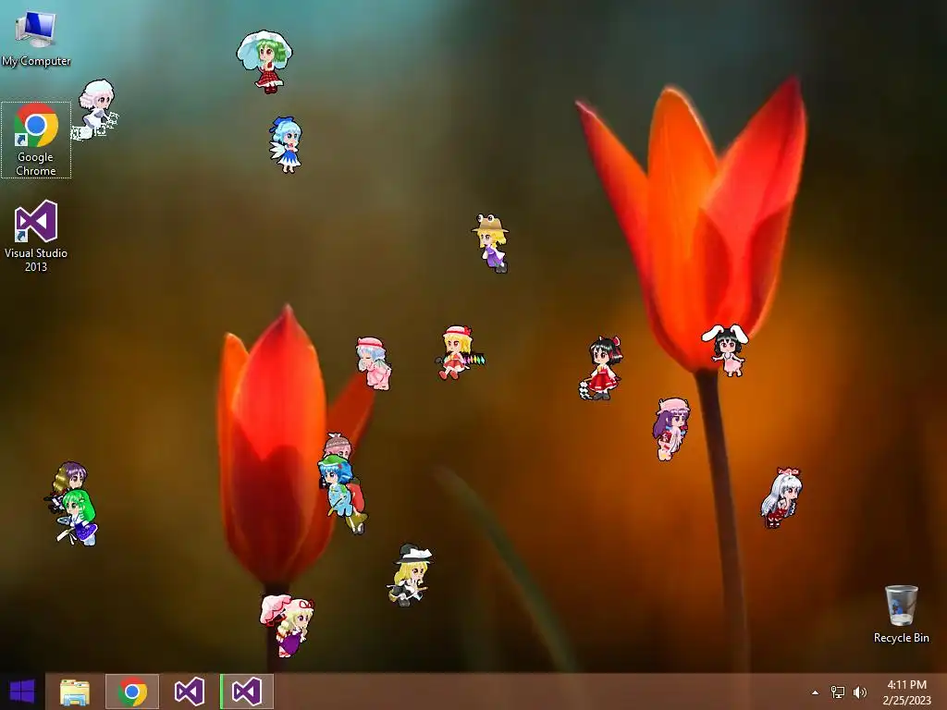Switch to Chrome in the taskbar

pos(132,692)
